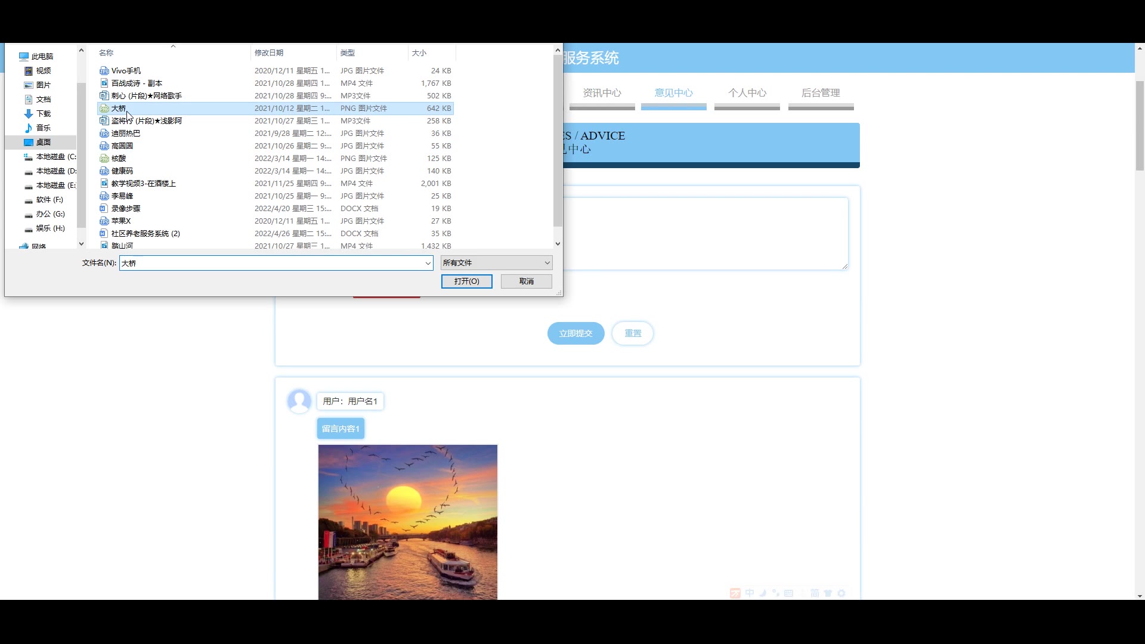Open the 后台管理 tab
This screenshot has width=1145, height=644.
(x=821, y=93)
